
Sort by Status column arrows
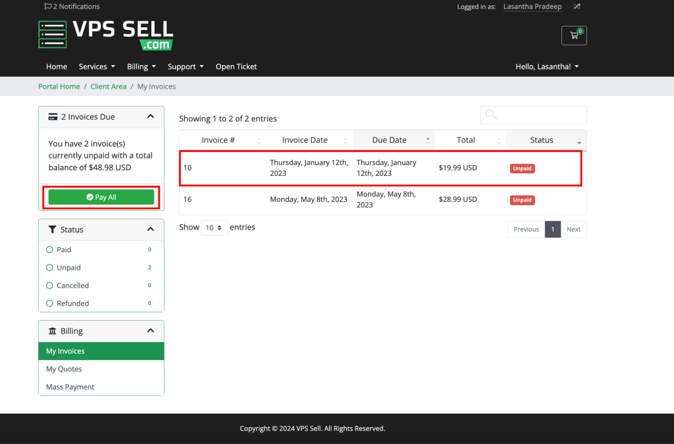(x=579, y=140)
